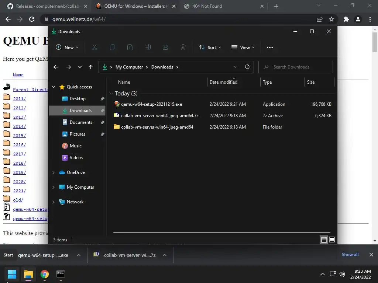Go up one folder level in Explorer

[x=91, y=67]
